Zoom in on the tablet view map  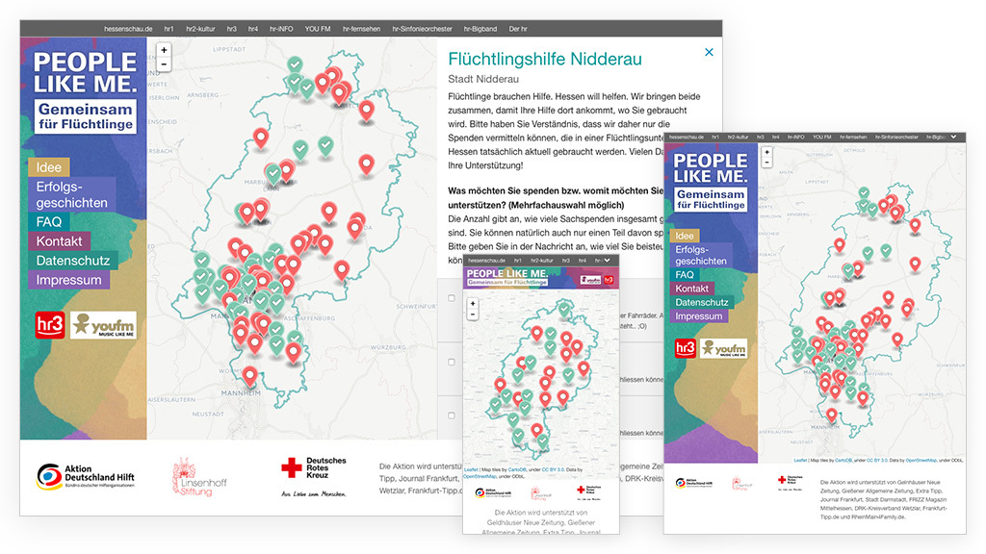tap(766, 152)
